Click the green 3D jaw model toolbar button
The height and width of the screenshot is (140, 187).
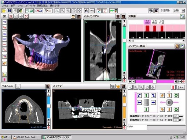[29, 11]
